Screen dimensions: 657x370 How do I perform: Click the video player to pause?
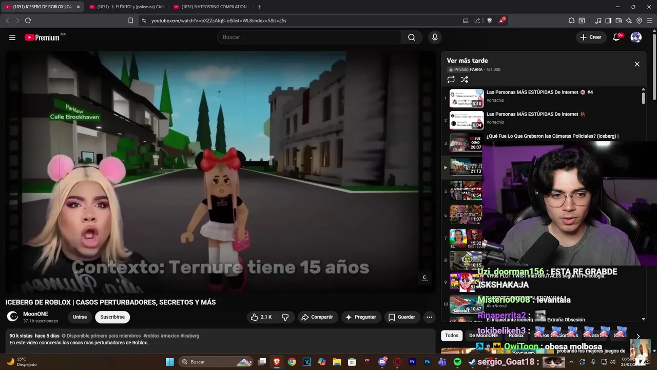point(221,172)
